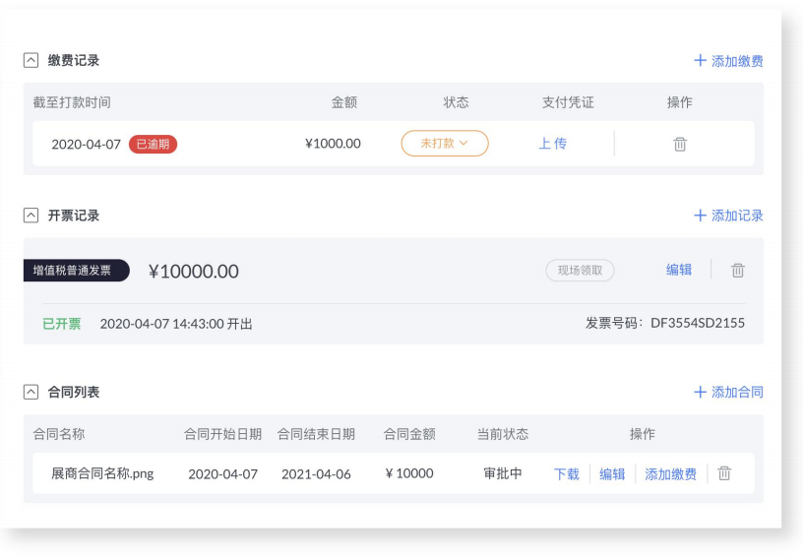
Task: Delete the 展商合同名称.png contract row
Action: click(x=724, y=473)
